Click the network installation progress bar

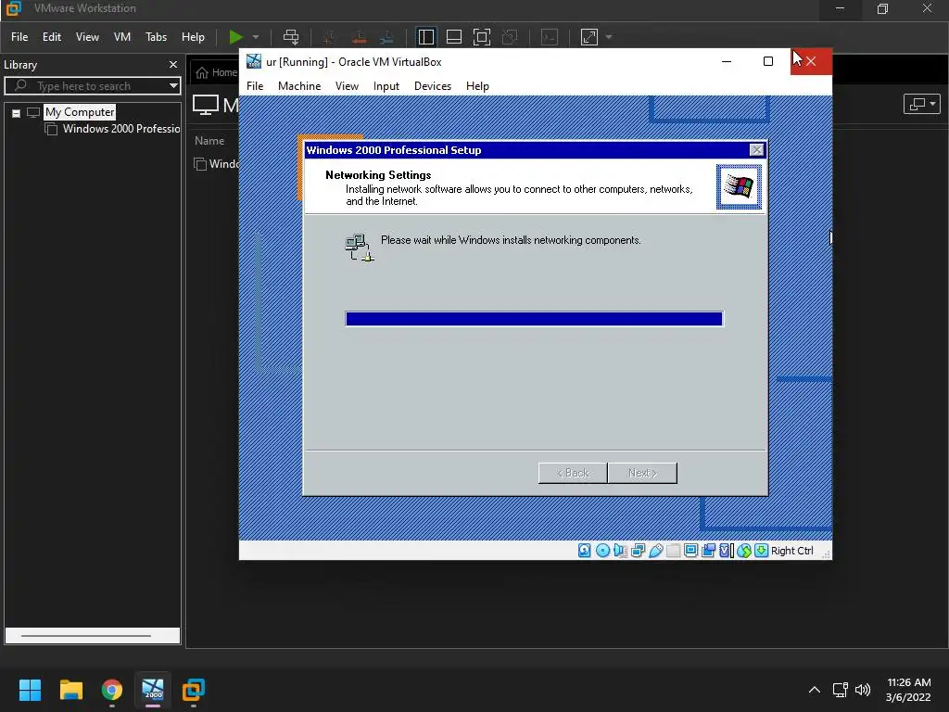click(x=535, y=319)
